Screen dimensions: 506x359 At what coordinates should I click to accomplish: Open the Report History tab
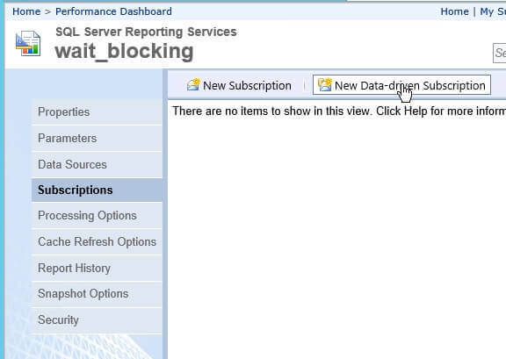click(97, 268)
